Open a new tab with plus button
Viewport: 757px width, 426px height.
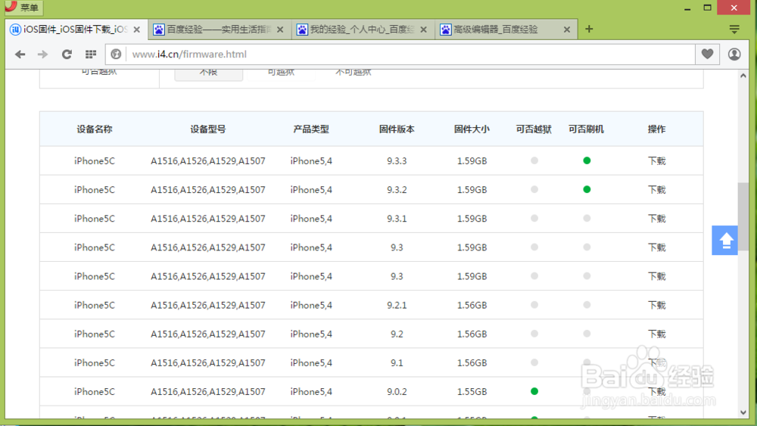coord(589,29)
